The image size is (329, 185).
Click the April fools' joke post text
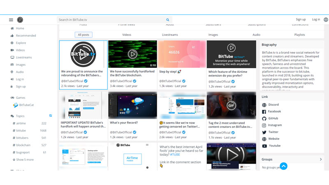(x=181, y=151)
